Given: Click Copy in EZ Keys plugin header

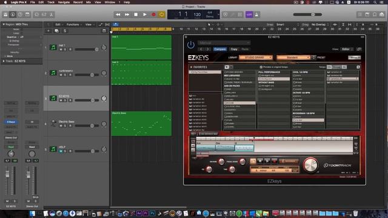Looking at the screenshot, I should point(234,49).
